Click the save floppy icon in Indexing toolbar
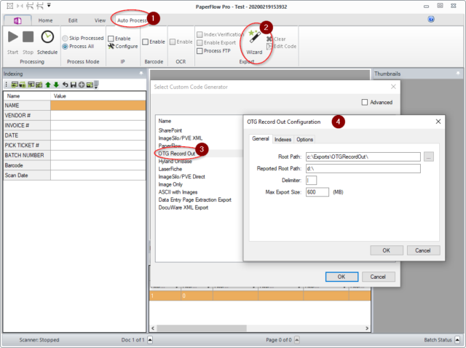 point(74,85)
